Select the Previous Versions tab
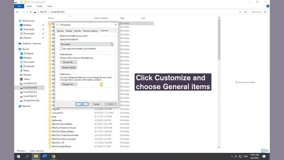Viewport: 284px width, 160px height. pos(91,31)
